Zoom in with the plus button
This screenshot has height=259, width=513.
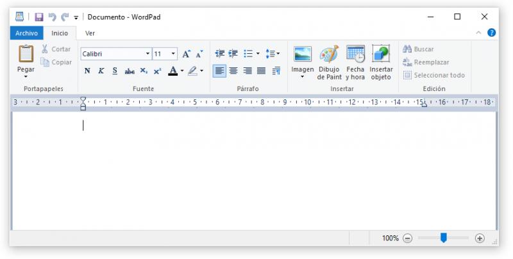coord(480,238)
